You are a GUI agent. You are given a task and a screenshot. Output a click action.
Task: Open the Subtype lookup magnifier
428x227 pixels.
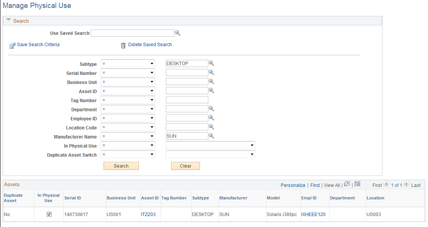click(211, 63)
